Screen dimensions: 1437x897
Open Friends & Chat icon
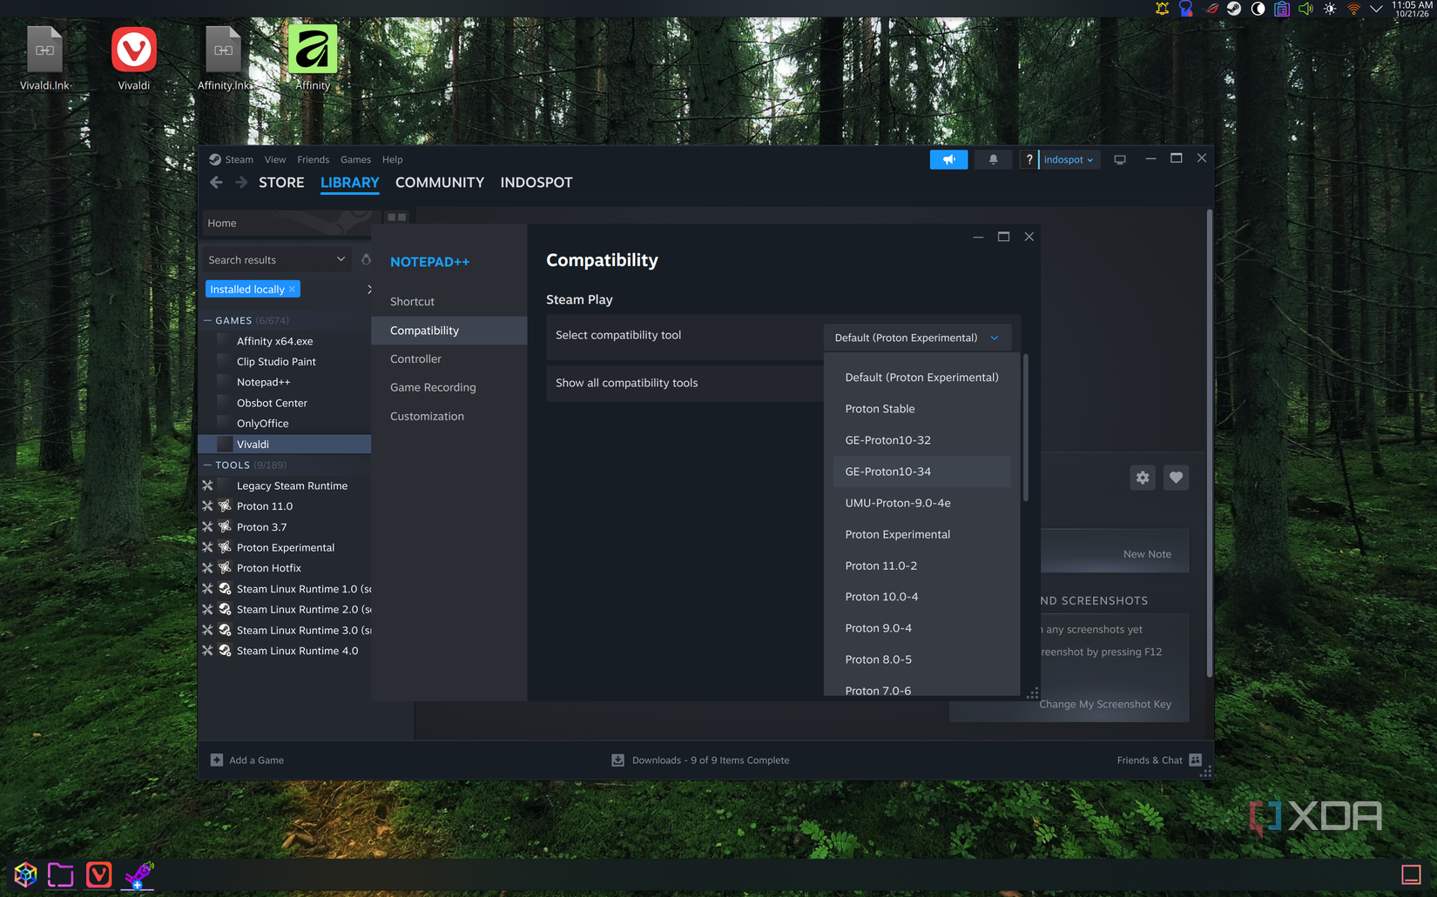1195,760
